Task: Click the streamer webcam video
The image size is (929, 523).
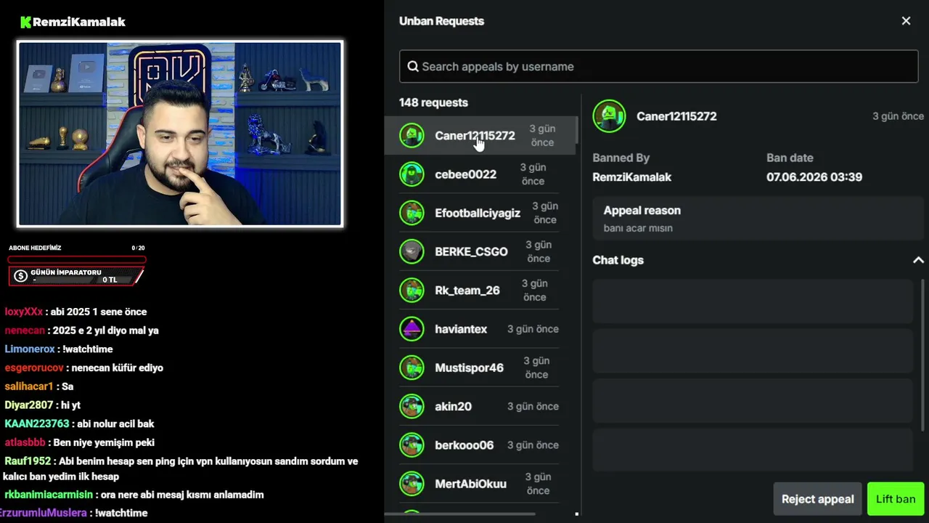Action: (x=180, y=134)
